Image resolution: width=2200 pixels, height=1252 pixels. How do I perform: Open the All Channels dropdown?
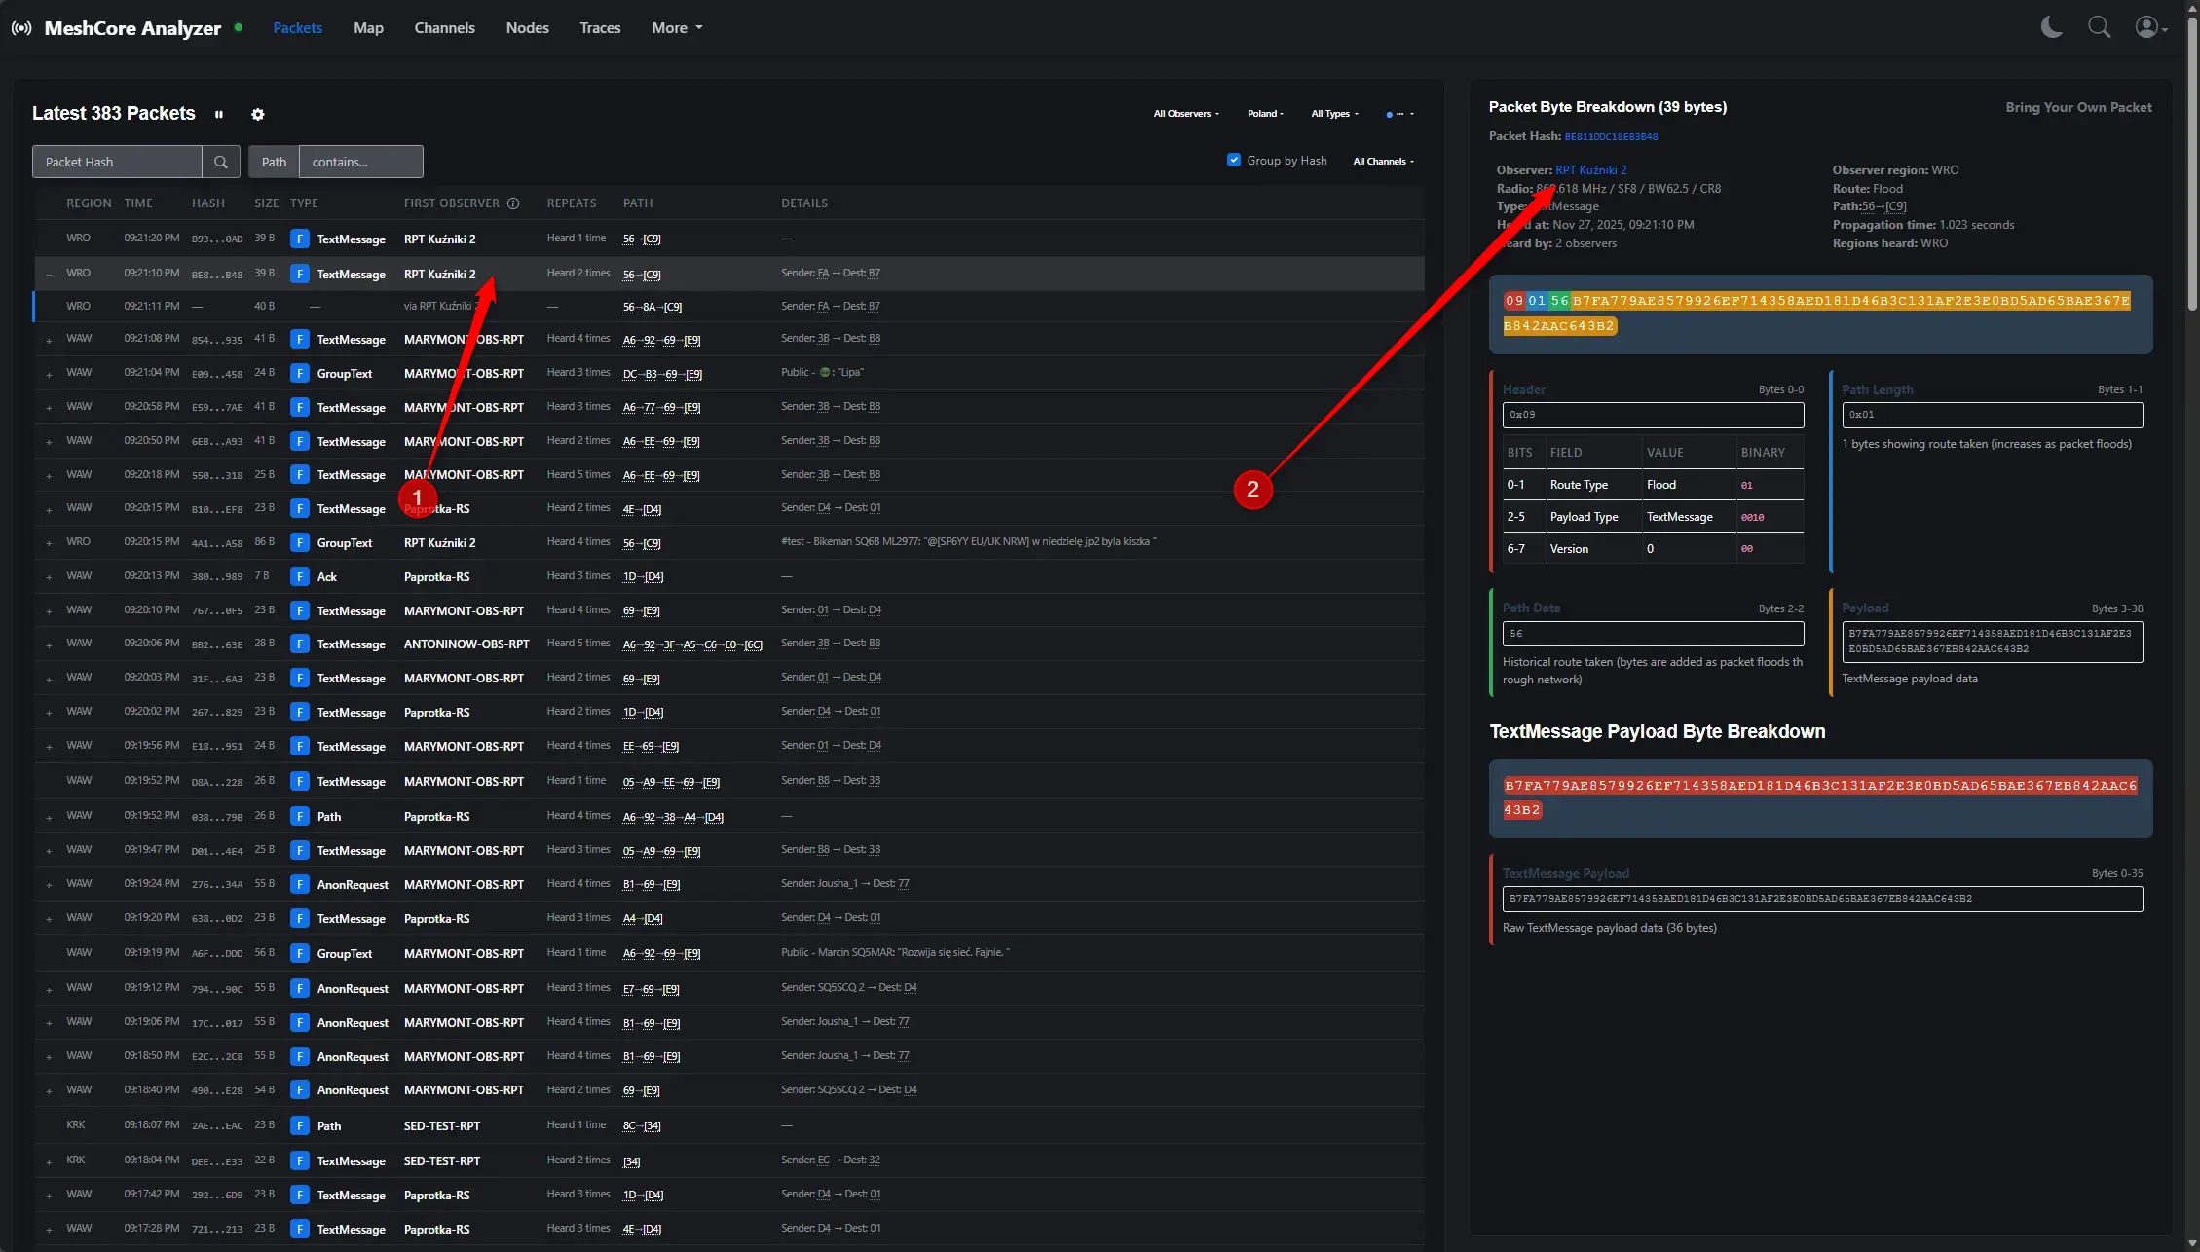point(1383,162)
